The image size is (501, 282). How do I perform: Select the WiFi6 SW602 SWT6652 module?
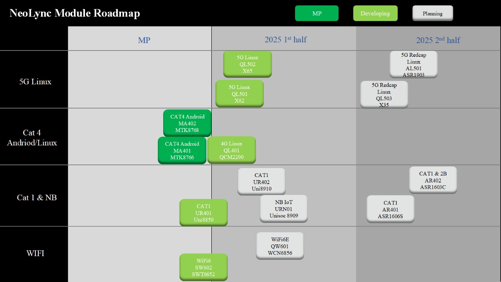tap(203, 267)
